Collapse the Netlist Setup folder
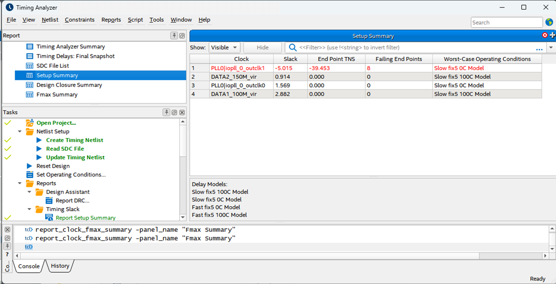Image resolution: width=556 pixels, height=284 pixels. click(20, 131)
